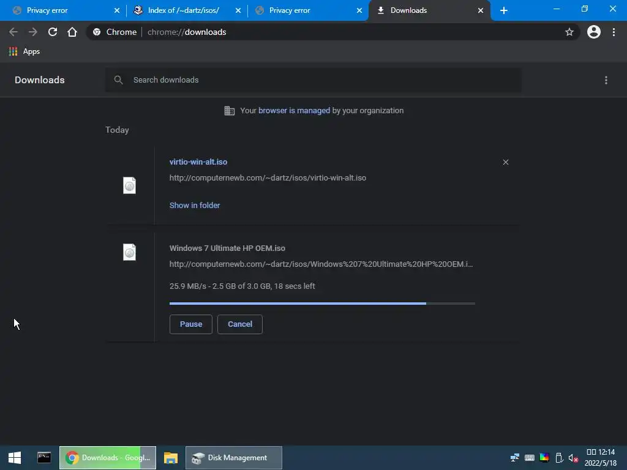Open the Command Prompt taskbar icon
Image resolution: width=627 pixels, height=470 pixels.
(x=44, y=458)
